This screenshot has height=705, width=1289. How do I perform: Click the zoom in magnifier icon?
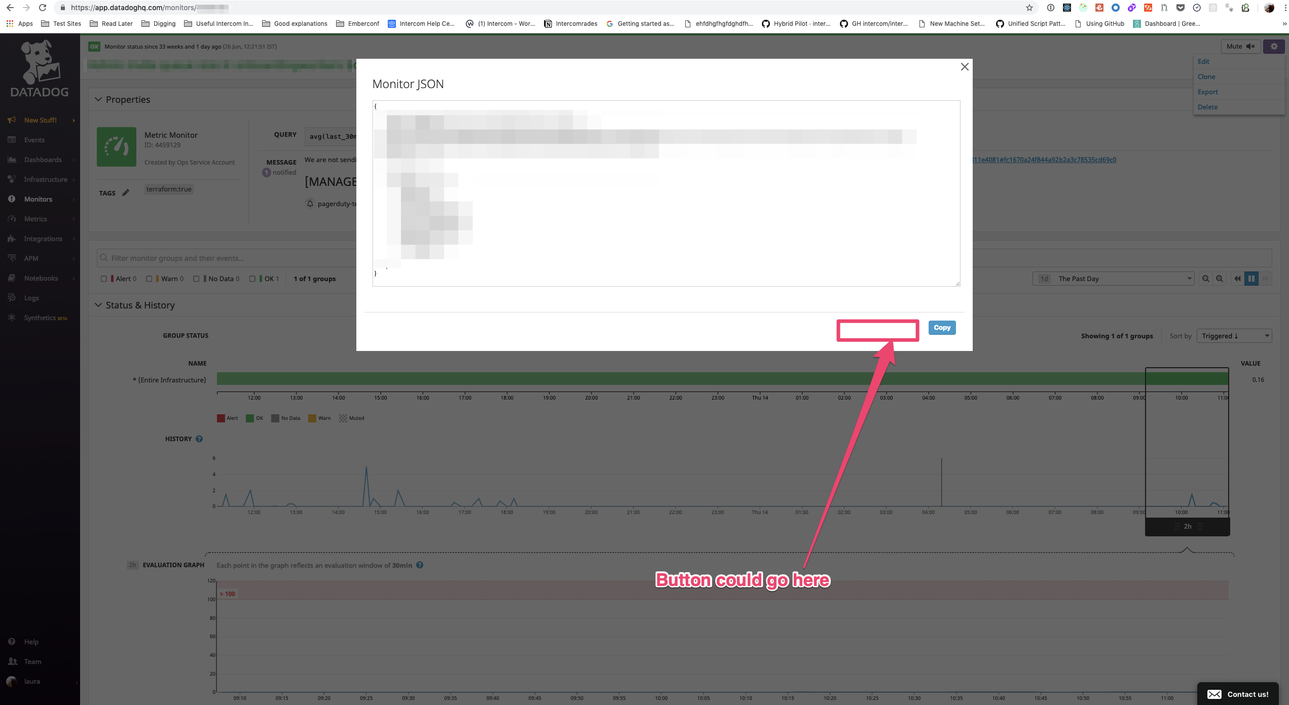(1220, 279)
